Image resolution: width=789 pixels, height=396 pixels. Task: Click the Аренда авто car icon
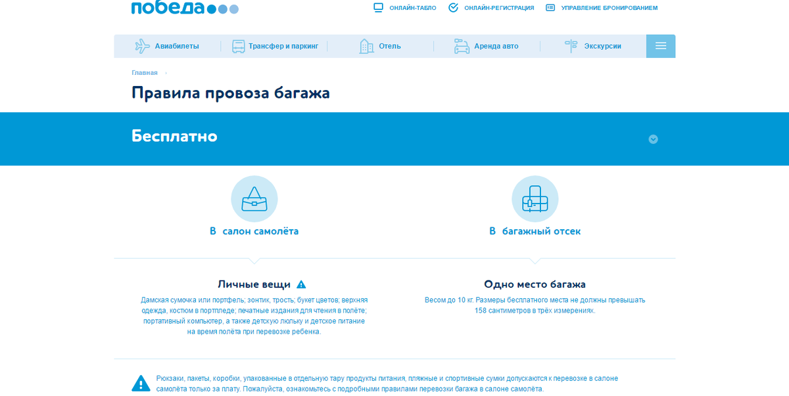coord(460,45)
